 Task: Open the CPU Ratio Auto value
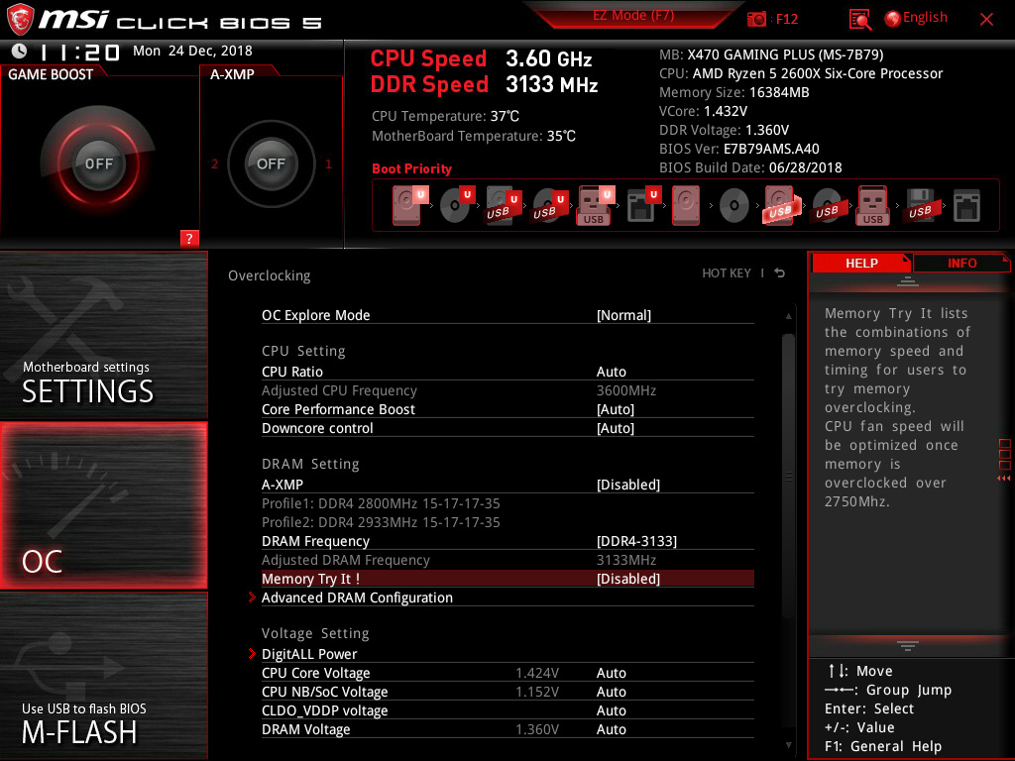click(x=611, y=372)
